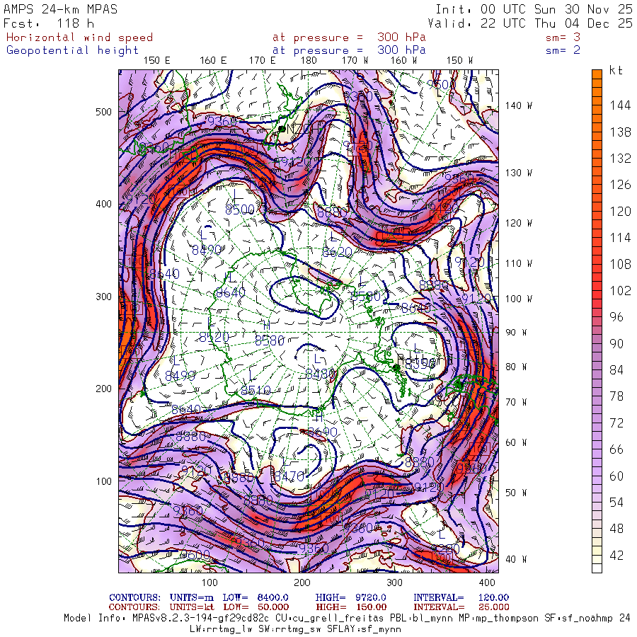Click the blue 'LOW= 8400.0' contour legend
This screenshot has height=637, width=637.
pyautogui.click(x=256, y=597)
